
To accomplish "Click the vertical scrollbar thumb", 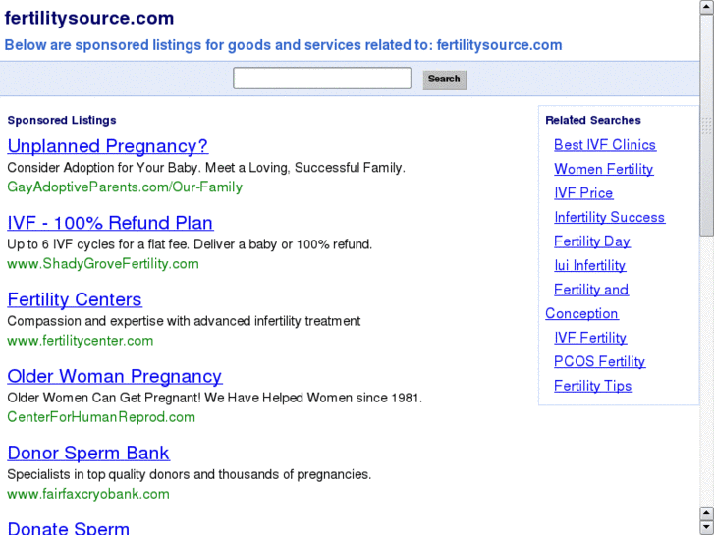I will (x=707, y=125).
